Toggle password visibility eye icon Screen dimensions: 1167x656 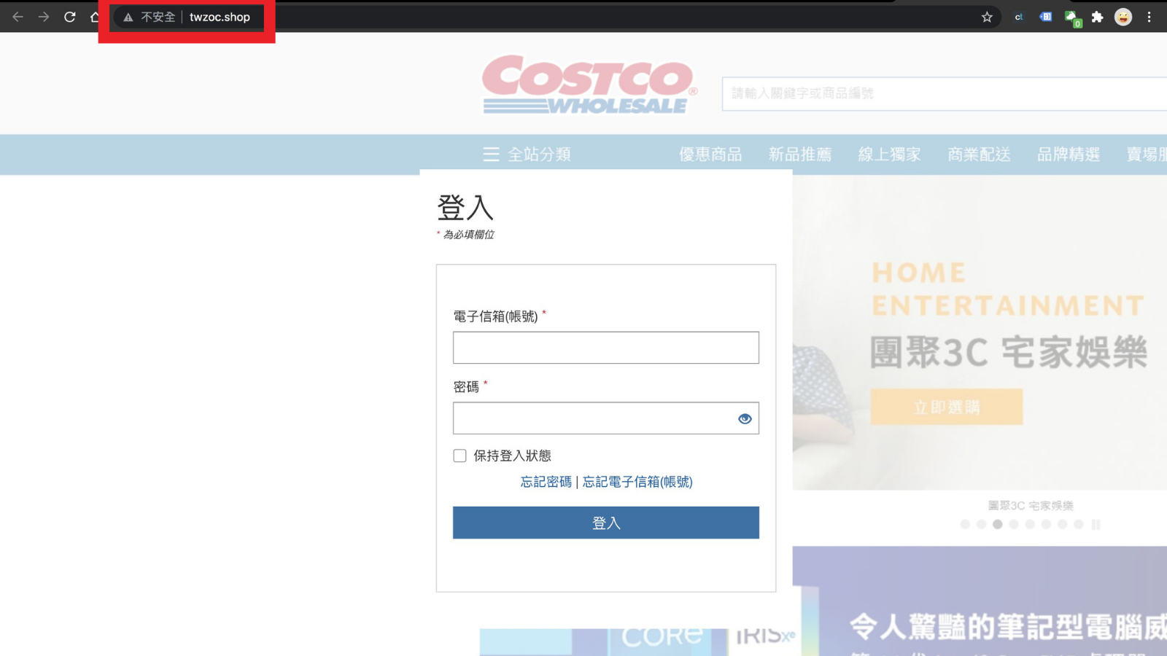pos(745,419)
